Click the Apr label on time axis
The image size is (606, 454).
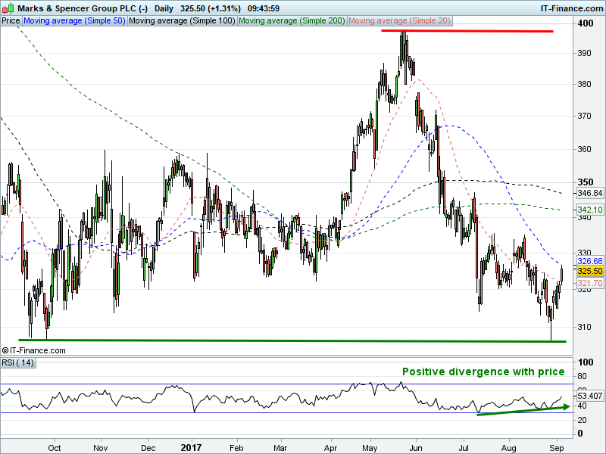tap(330, 448)
